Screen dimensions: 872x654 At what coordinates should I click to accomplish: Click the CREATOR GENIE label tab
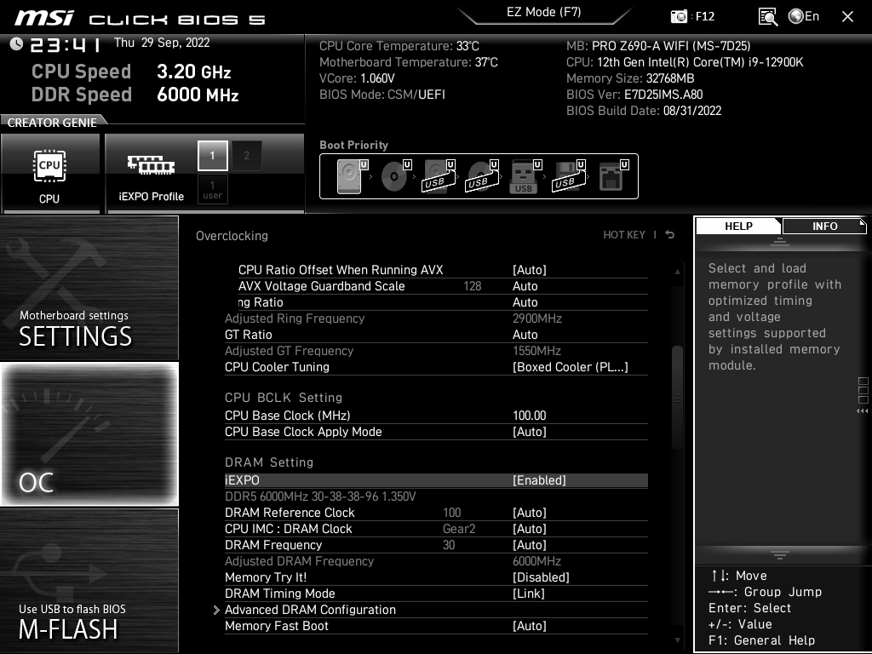[52, 123]
